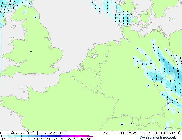This screenshot has width=182, height=140.
Task: Click the zero marker in central England
Action: [31, 51]
